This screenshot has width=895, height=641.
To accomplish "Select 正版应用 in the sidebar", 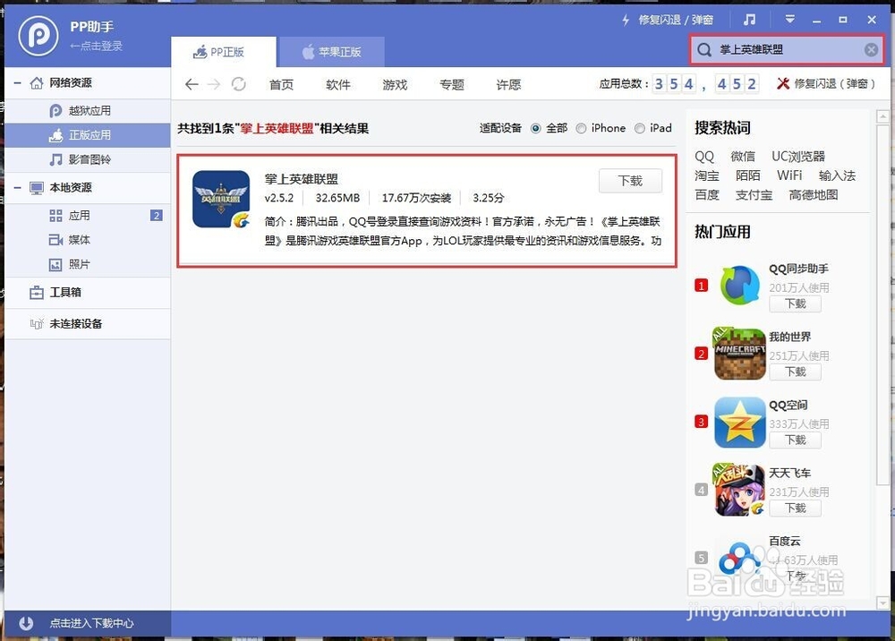I will (x=88, y=135).
